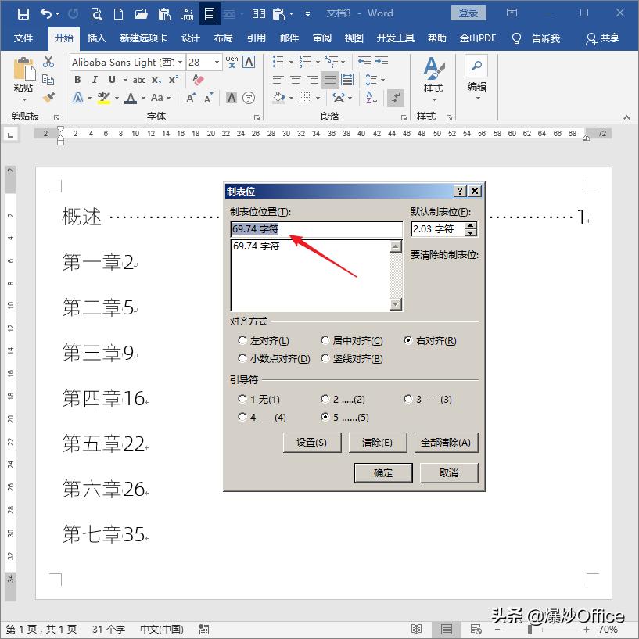The image size is (639, 639).
Task: Click the sort icon in paragraph group
Action: pyautogui.click(x=371, y=98)
